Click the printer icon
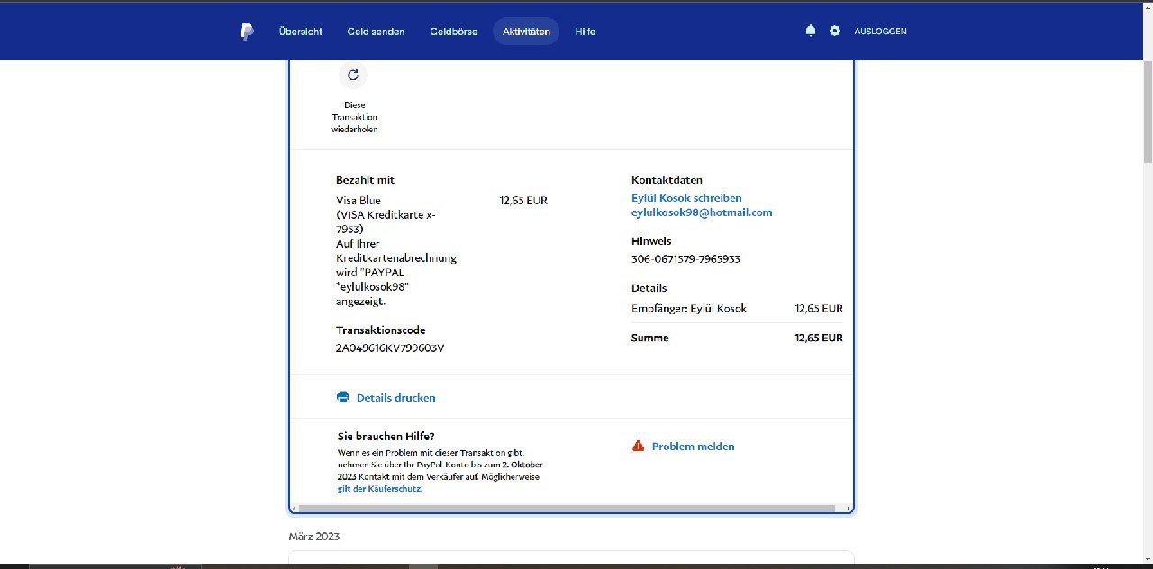 342,397
